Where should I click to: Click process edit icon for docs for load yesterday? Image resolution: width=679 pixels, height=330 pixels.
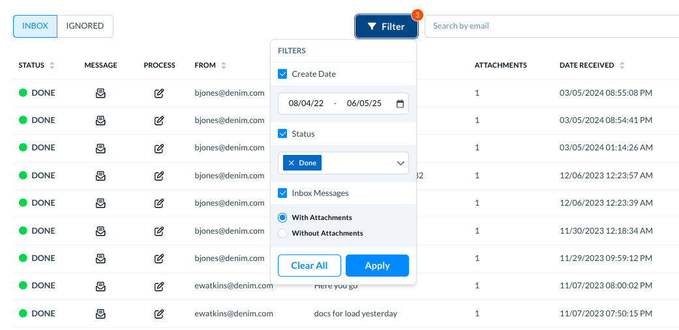tap(159, 314)
